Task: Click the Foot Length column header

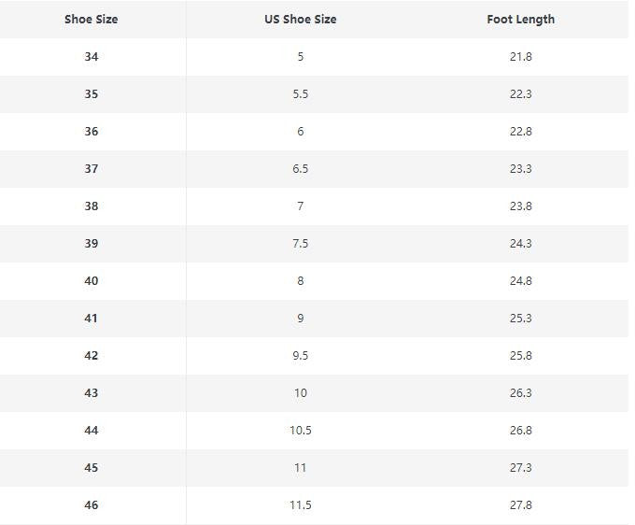Action: [x=520, y=20]
